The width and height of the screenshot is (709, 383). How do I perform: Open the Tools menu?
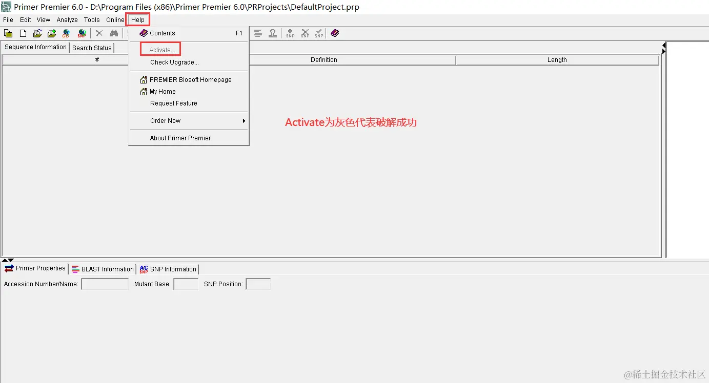point(92,20)
